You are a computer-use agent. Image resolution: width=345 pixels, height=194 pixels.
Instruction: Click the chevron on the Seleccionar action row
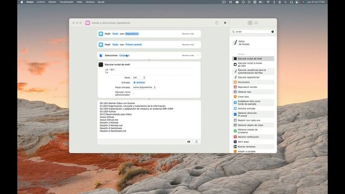pos(198,56)
